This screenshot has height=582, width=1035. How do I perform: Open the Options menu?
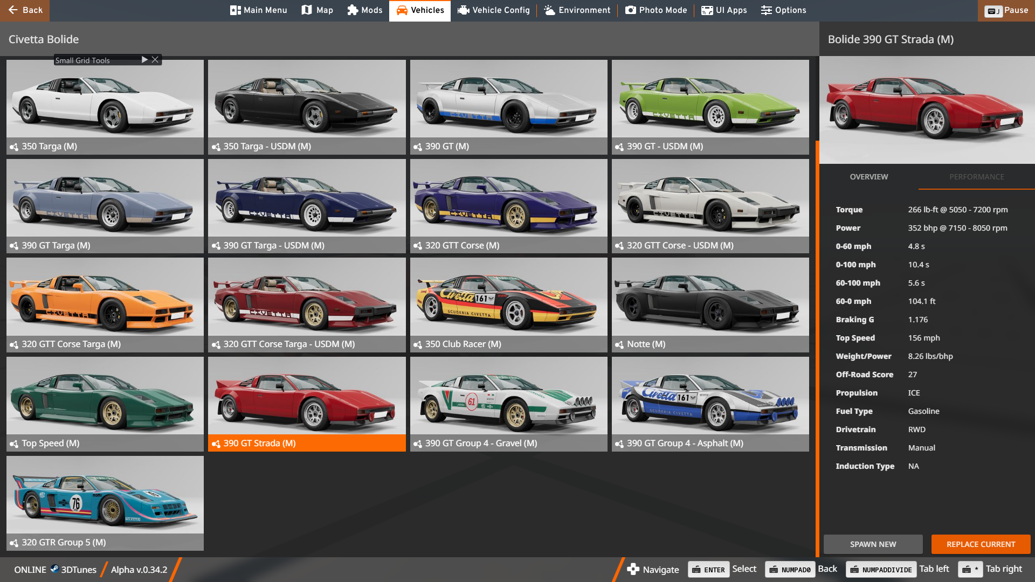(x=783, y=10)
